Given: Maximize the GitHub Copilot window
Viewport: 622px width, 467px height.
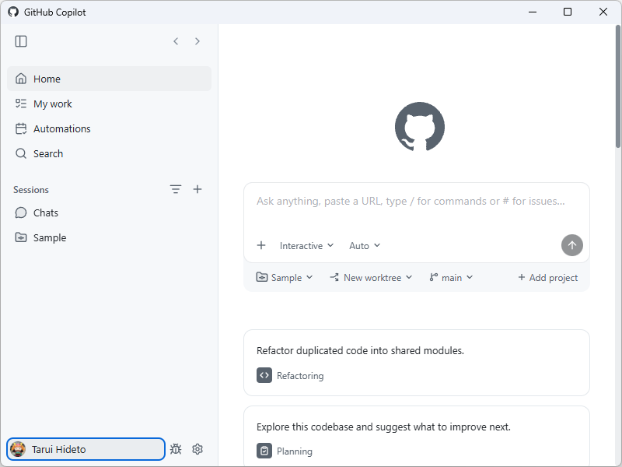Looking at the screenshot, I should click(568, 12).
